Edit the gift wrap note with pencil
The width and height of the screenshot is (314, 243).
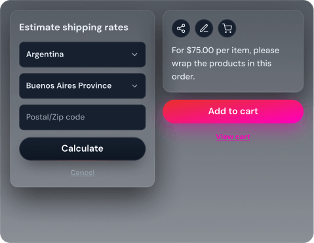pos(204,28)
